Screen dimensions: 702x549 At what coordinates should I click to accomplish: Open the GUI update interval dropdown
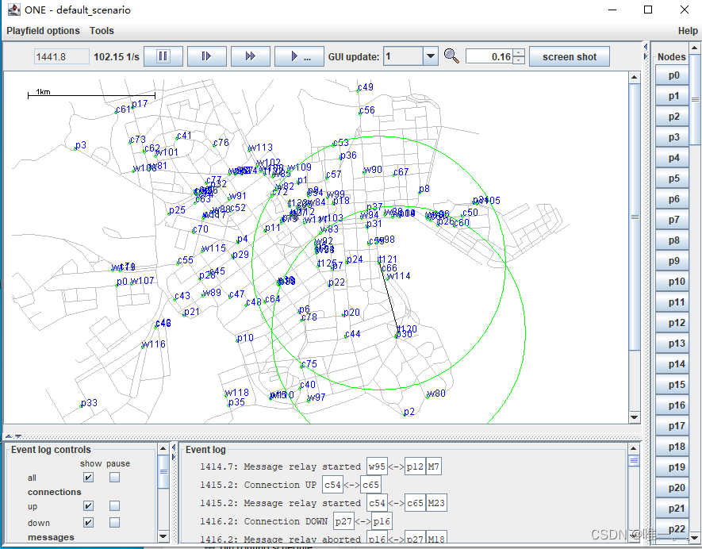429,56
